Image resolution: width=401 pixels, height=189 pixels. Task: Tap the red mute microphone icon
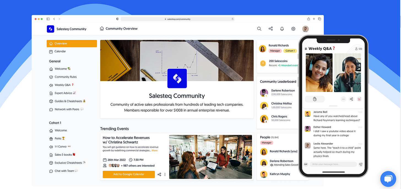[359, 99]
